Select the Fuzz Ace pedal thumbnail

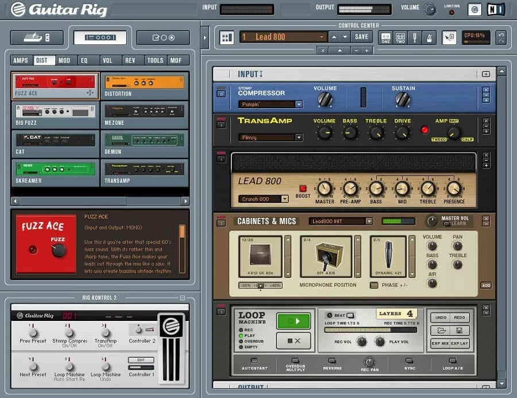click(55, 85)
